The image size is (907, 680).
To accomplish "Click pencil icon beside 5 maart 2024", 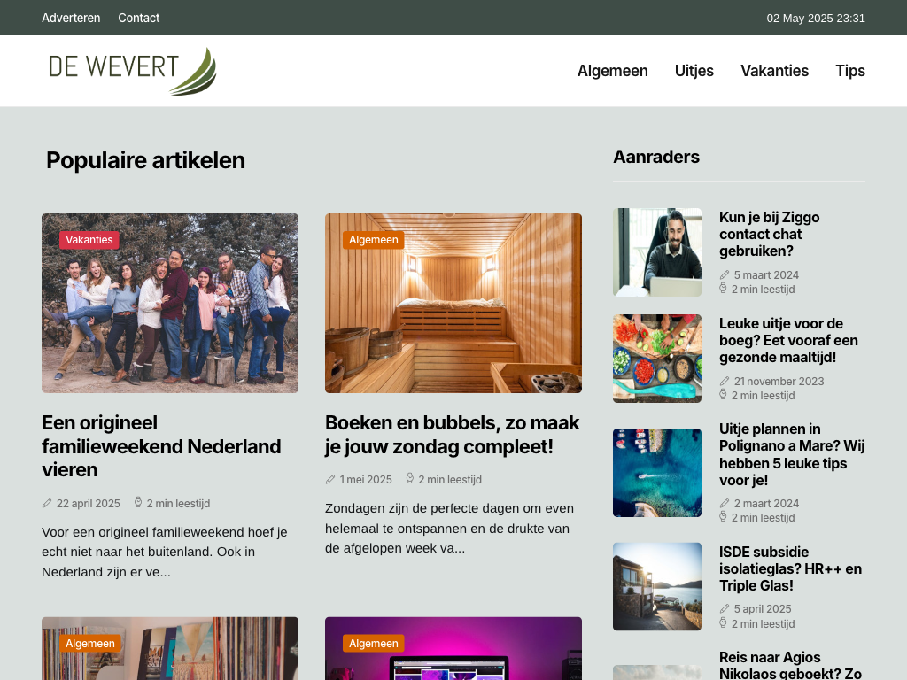I will [x=725, y=275].
